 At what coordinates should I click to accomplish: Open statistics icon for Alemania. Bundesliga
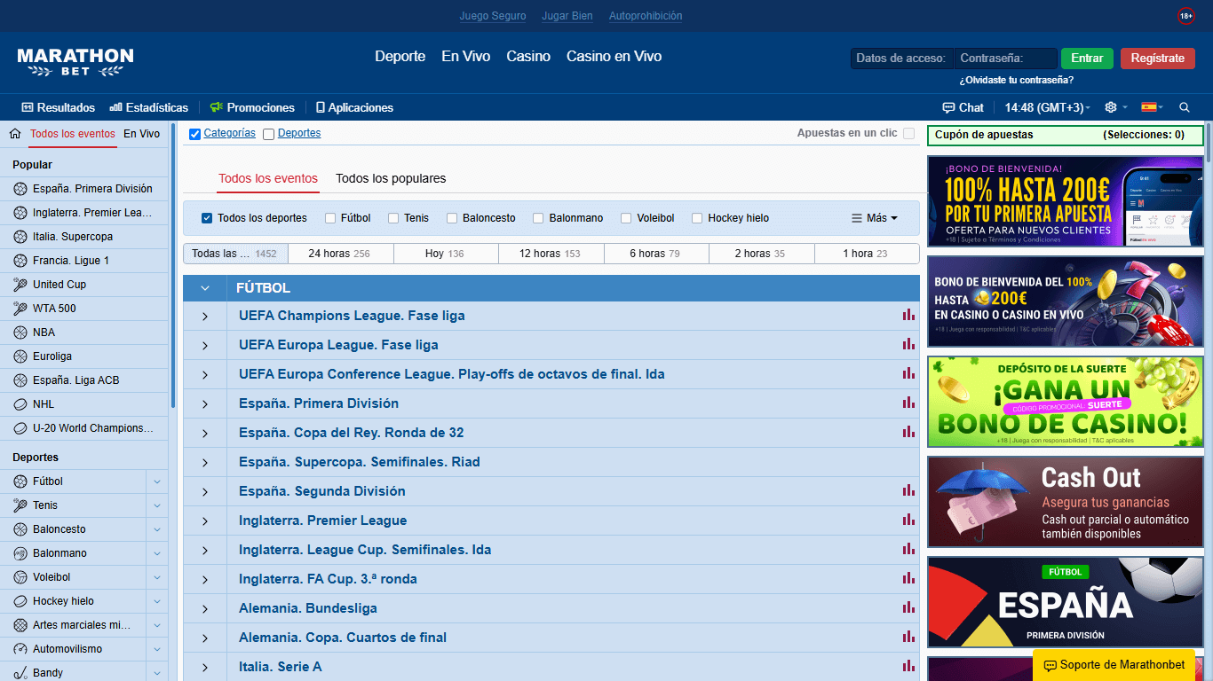[908, 607]
